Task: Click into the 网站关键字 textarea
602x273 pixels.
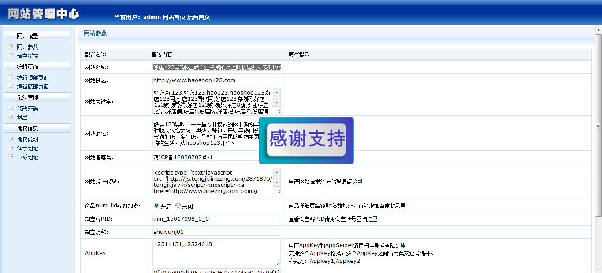Action: (213, 101)
